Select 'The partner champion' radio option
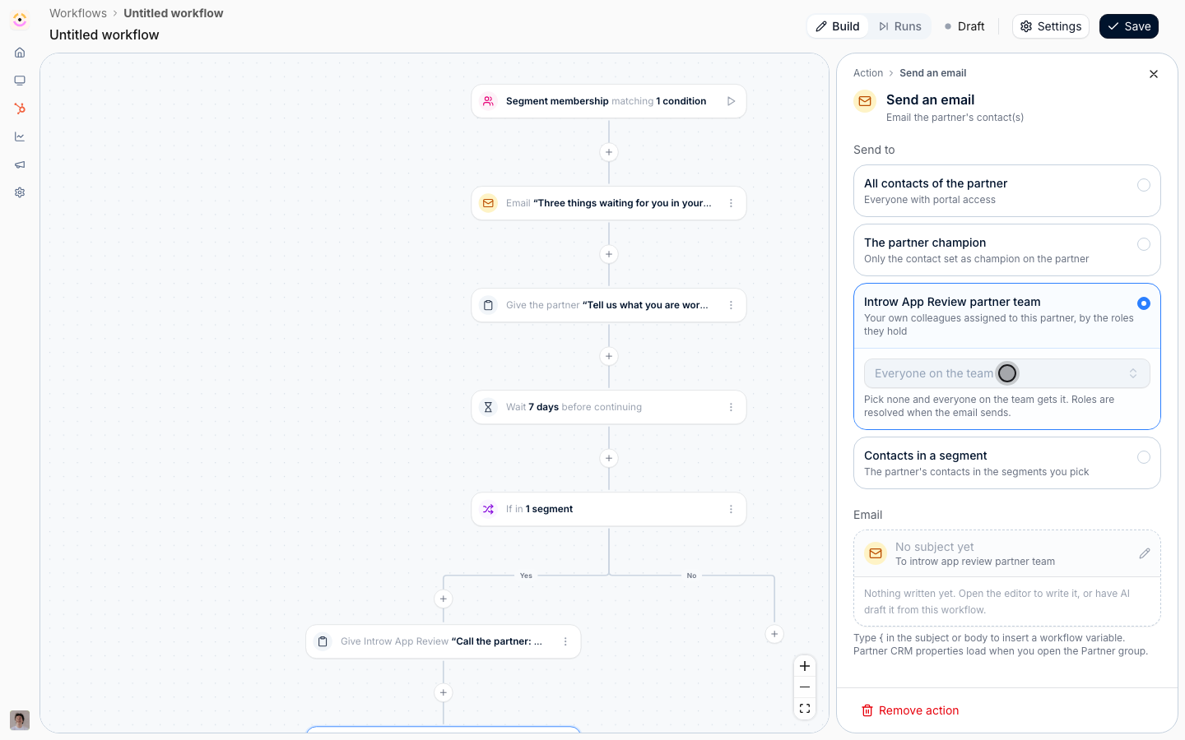 [1144, 244]
